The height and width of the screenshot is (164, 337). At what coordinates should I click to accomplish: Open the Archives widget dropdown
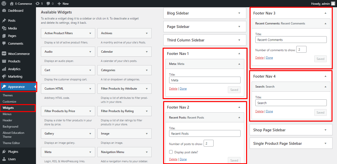pos(147,33)
